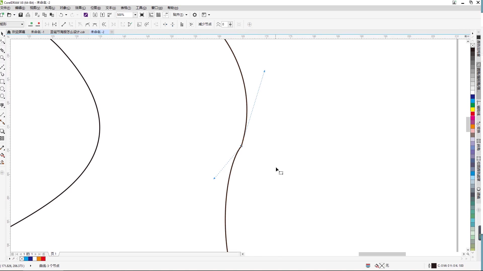This screenshot has height=271, width=483.
Task: Toggle Elastic mode button
Action: 182,24
